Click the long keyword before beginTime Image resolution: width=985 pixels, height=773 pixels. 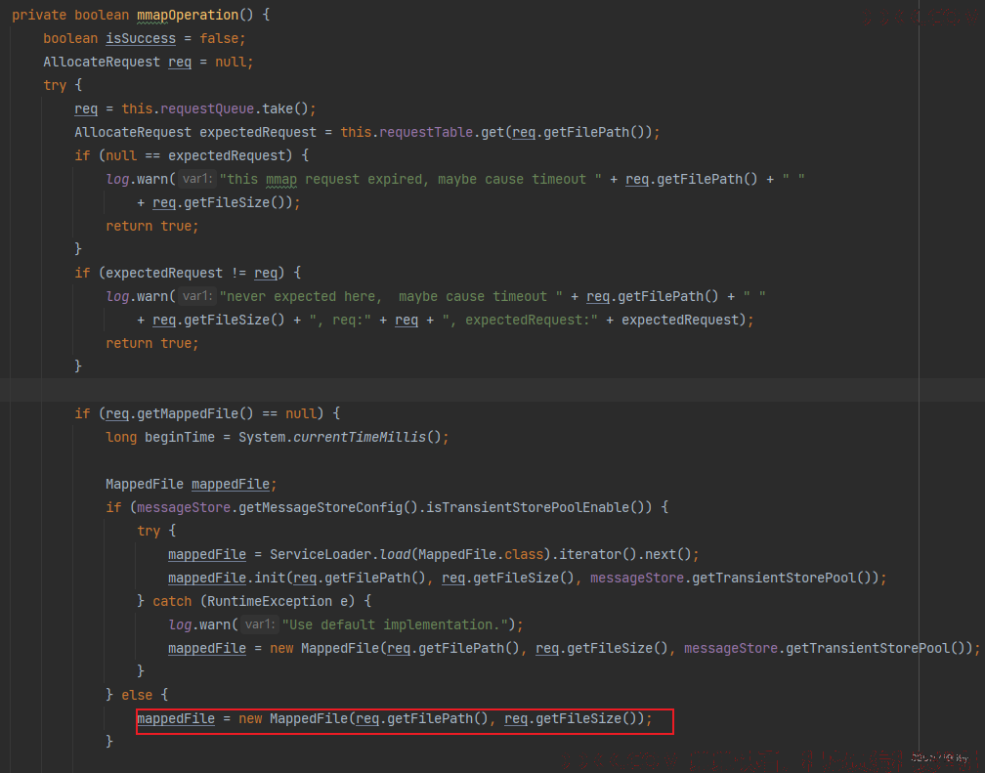121,437
